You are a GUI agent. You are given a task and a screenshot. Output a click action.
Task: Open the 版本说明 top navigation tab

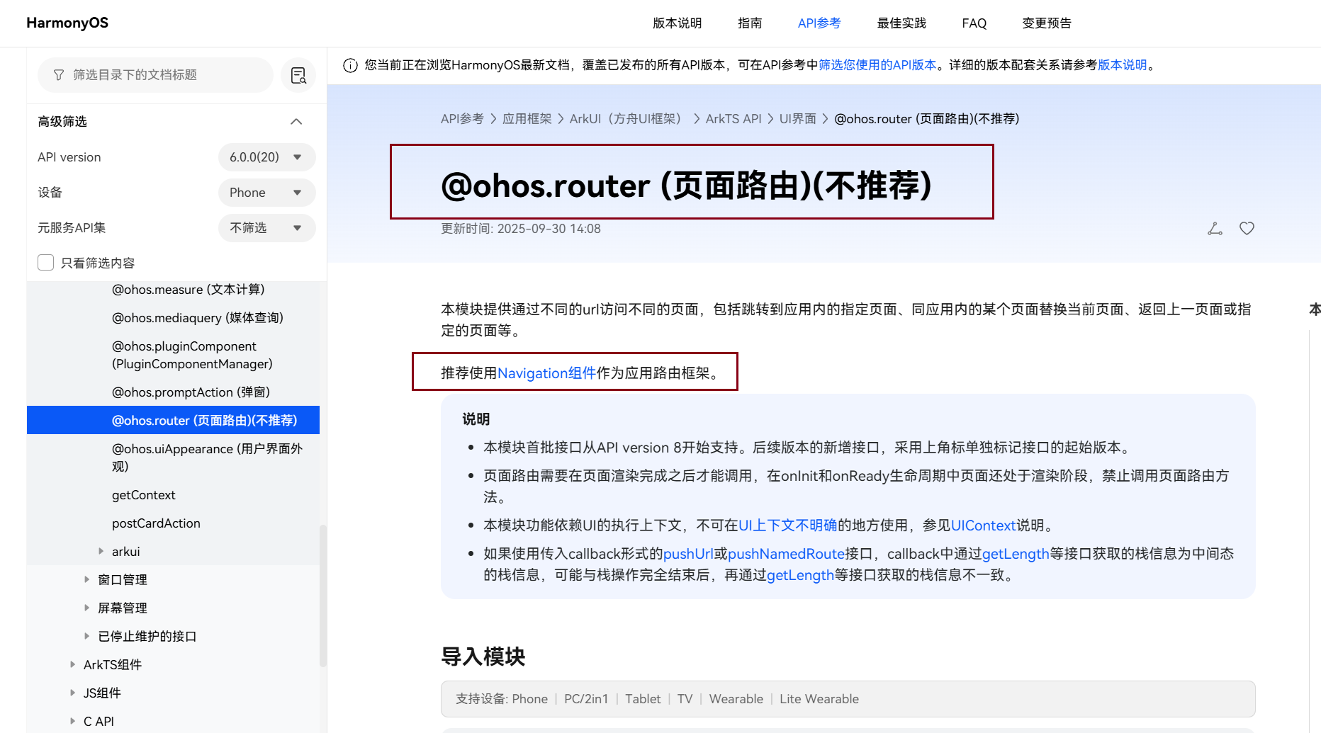tap(677, 23)
